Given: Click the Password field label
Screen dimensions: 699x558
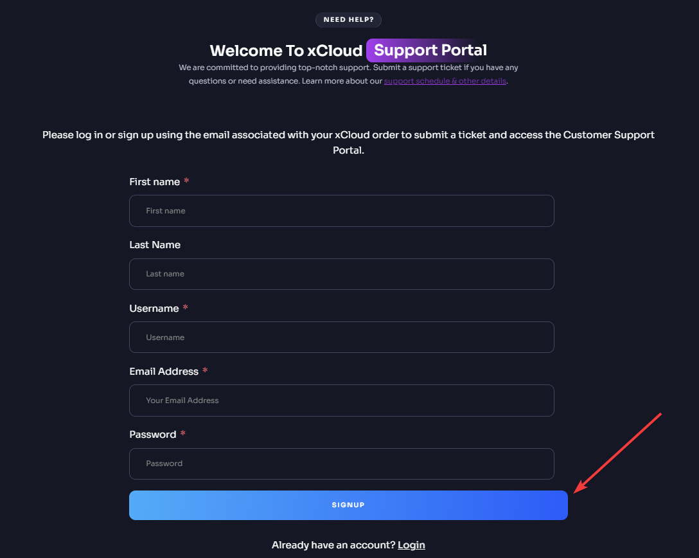Looking at the screenshot, I should 152,434.
